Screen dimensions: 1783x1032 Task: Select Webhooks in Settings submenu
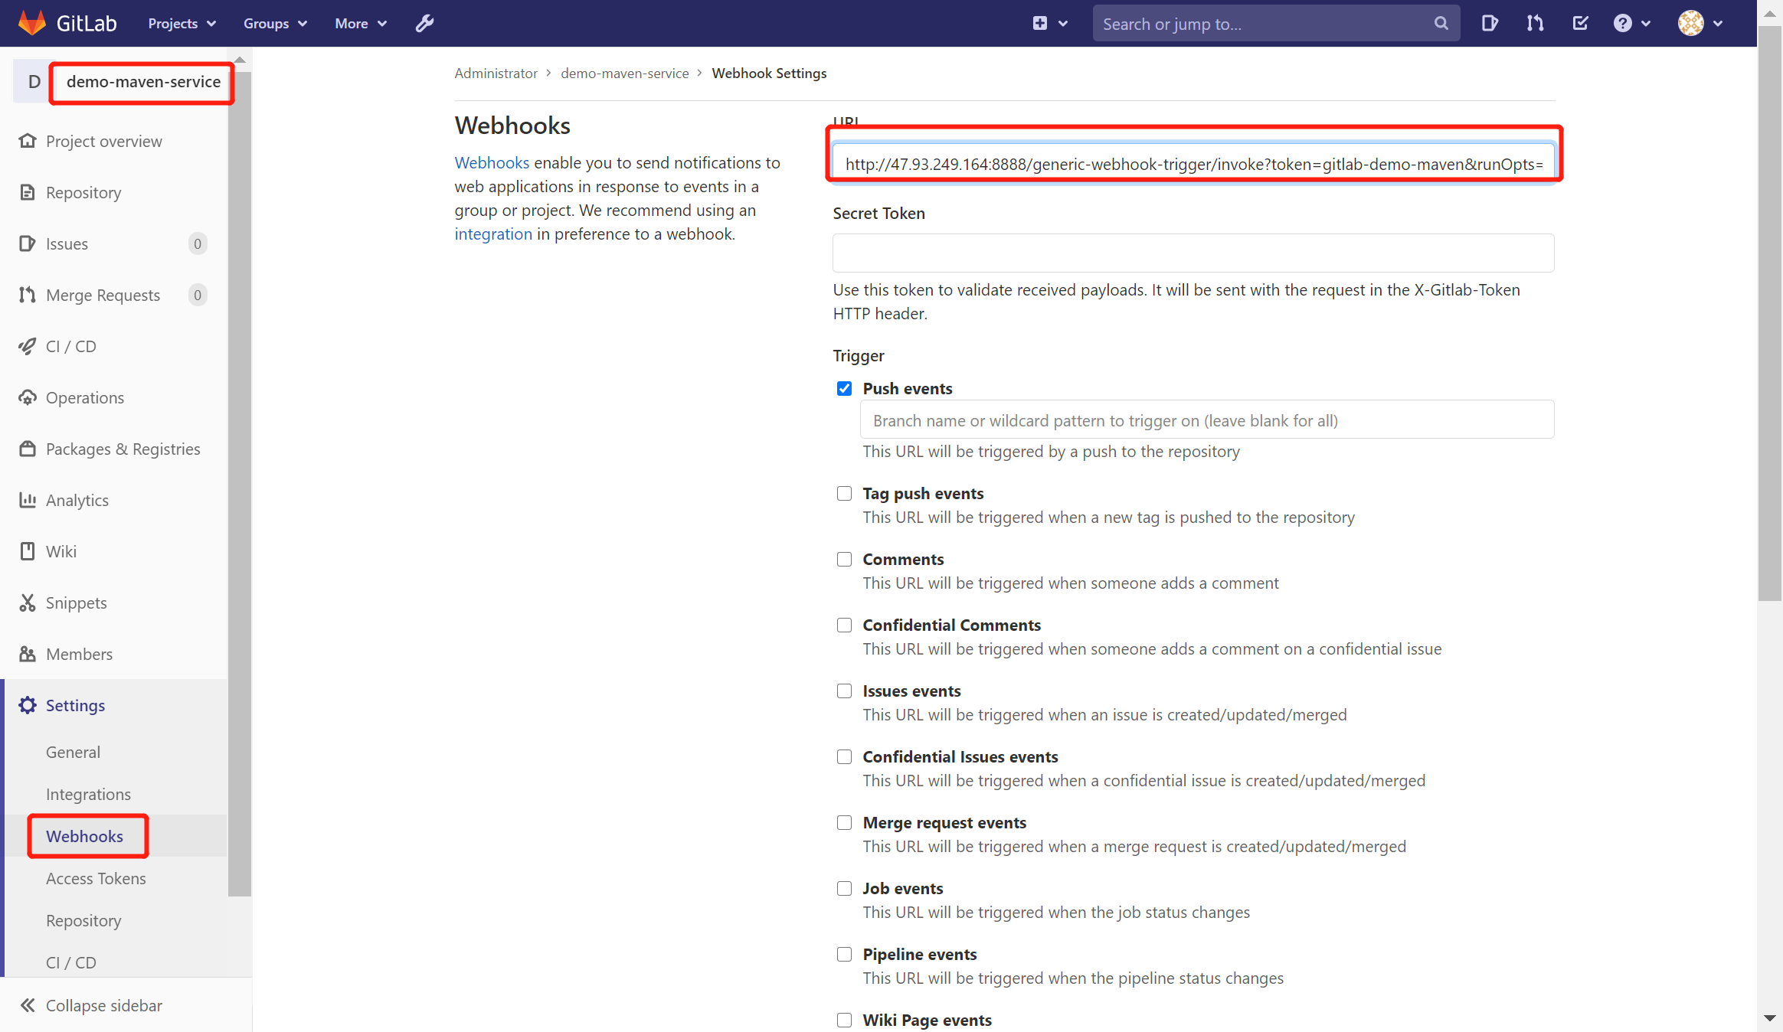point(84,836)
